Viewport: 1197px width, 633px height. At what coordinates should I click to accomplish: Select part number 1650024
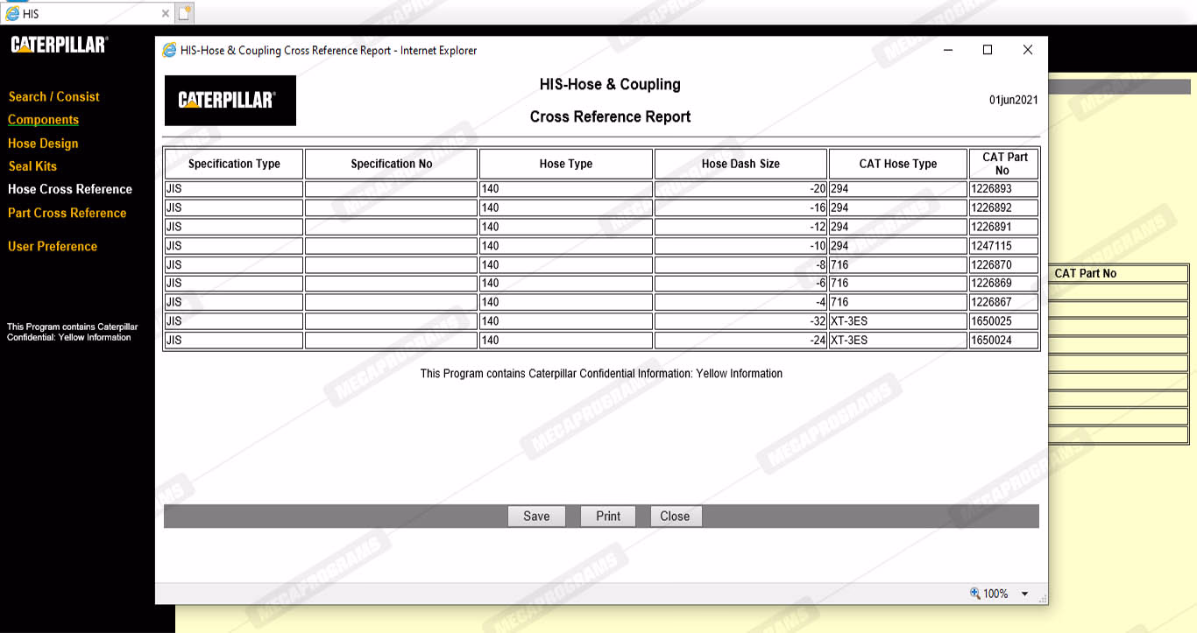click(1004, 340)
